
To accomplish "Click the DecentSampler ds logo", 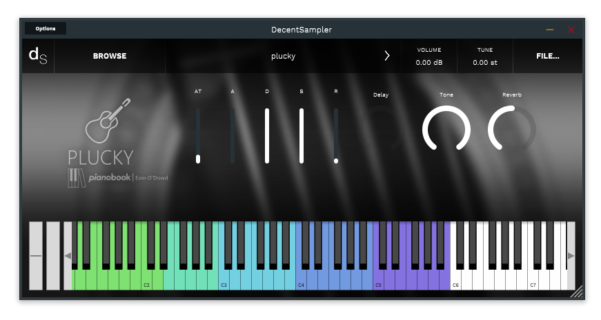I will point(38,56).
